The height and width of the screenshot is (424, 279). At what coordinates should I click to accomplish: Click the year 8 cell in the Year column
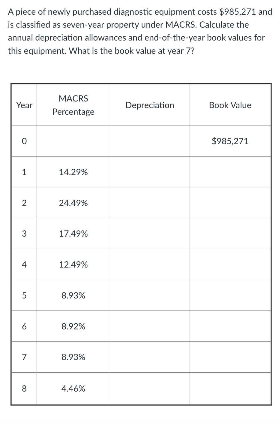pos(24,389)
